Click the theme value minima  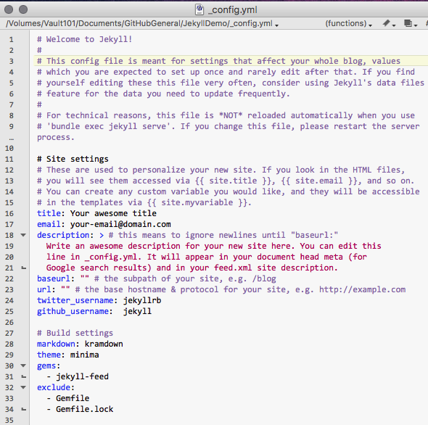(85, 355)
